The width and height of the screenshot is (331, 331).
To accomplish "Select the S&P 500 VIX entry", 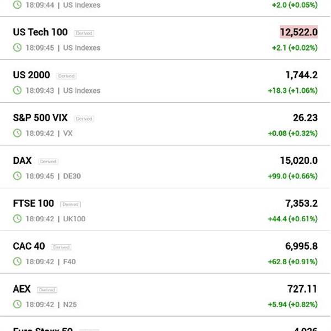I will coord(165,124).
